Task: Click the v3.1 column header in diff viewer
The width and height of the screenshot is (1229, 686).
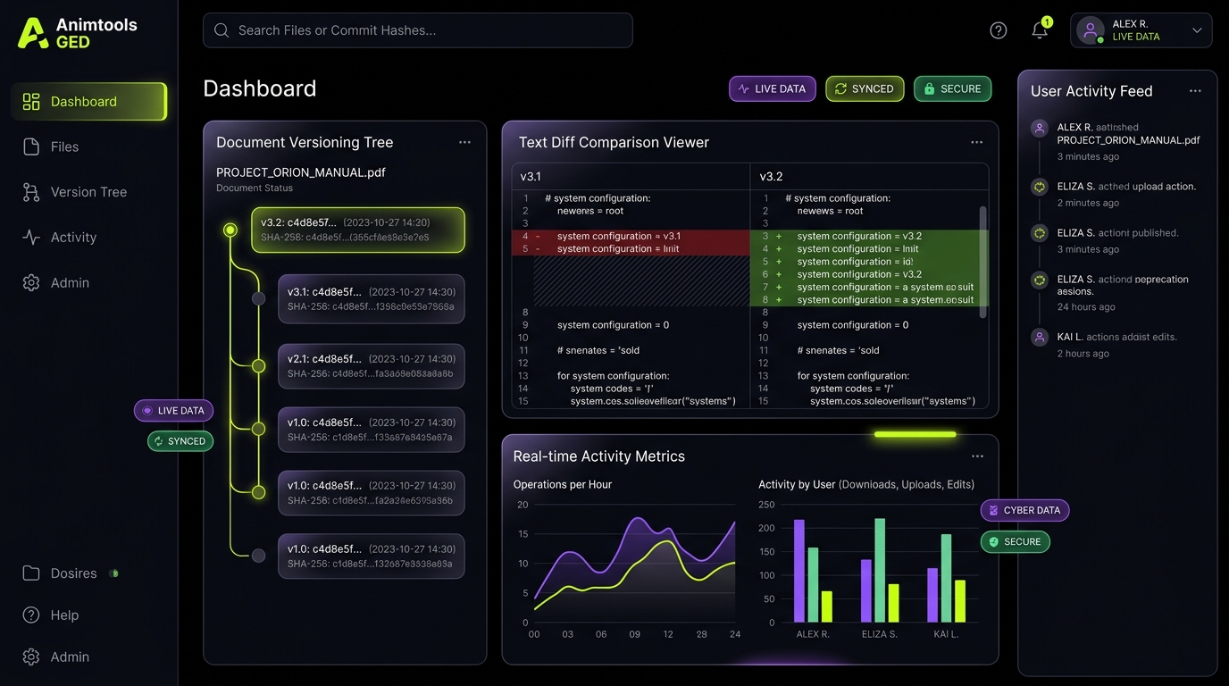Action: [x=531, y=177]
